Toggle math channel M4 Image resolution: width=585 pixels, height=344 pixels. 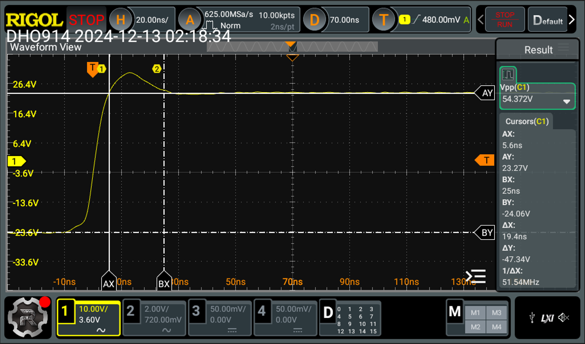496,327
